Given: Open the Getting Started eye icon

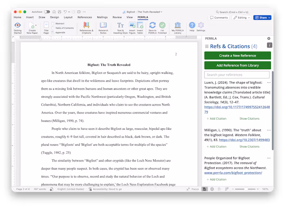Looking at the screenshot, I should pos(18,26).
